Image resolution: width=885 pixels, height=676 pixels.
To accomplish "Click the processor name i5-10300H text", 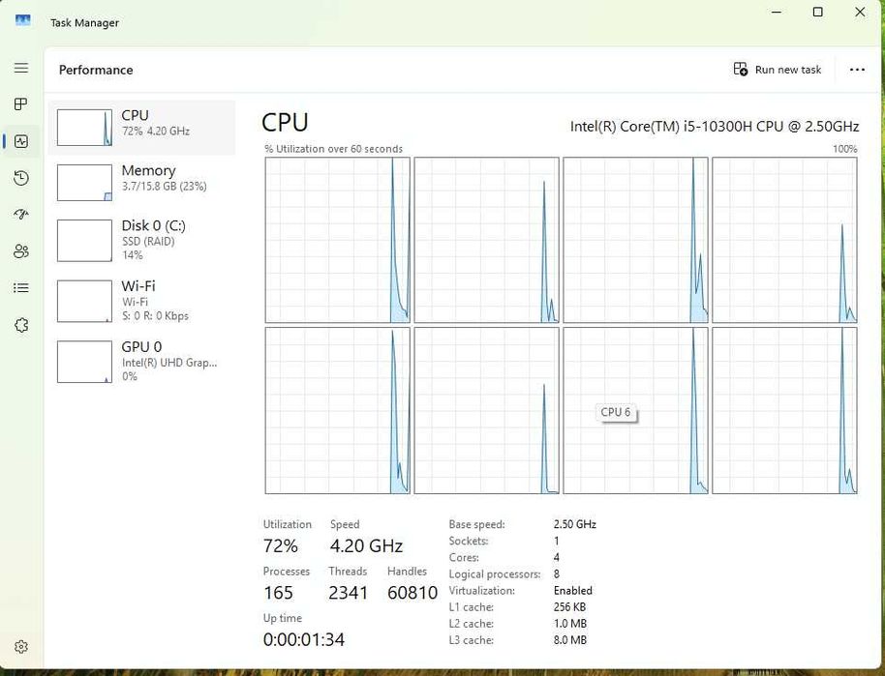I will point(714,127).
